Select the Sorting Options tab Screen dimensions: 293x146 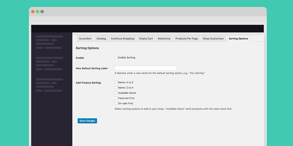(x=239, y=39)
